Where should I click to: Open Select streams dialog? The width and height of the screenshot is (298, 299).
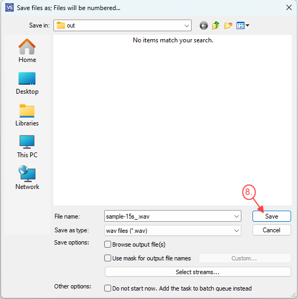[x=197, y=271]
